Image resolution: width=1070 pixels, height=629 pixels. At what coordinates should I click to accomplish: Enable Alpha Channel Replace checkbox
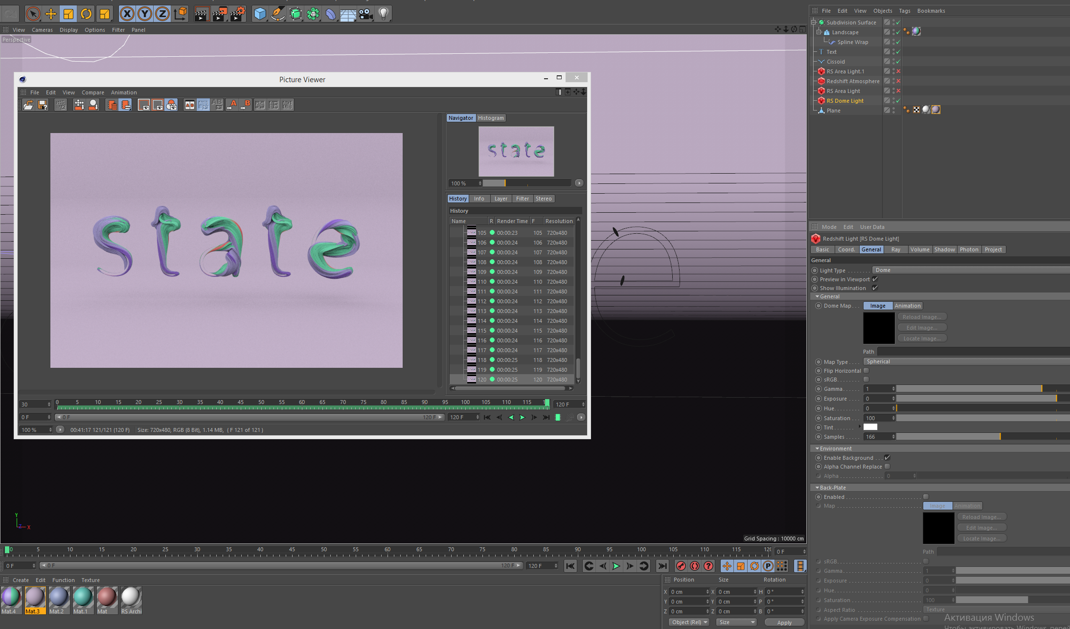click(x=887, y=467)
